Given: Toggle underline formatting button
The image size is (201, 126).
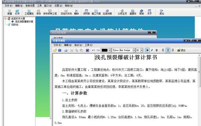Looking at the screenshot, I should [x=156, y=50].
